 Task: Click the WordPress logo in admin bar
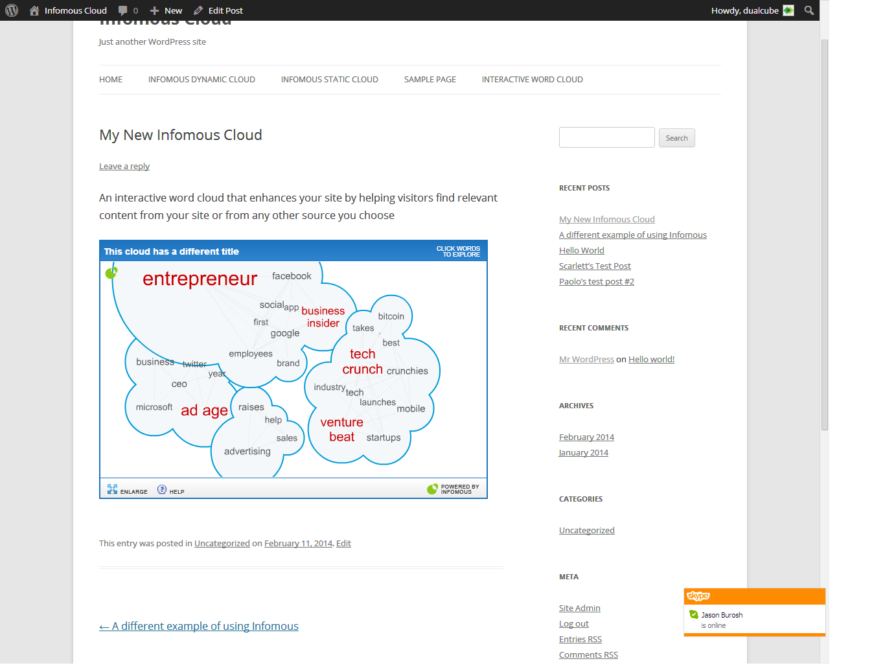coord(12,10)
